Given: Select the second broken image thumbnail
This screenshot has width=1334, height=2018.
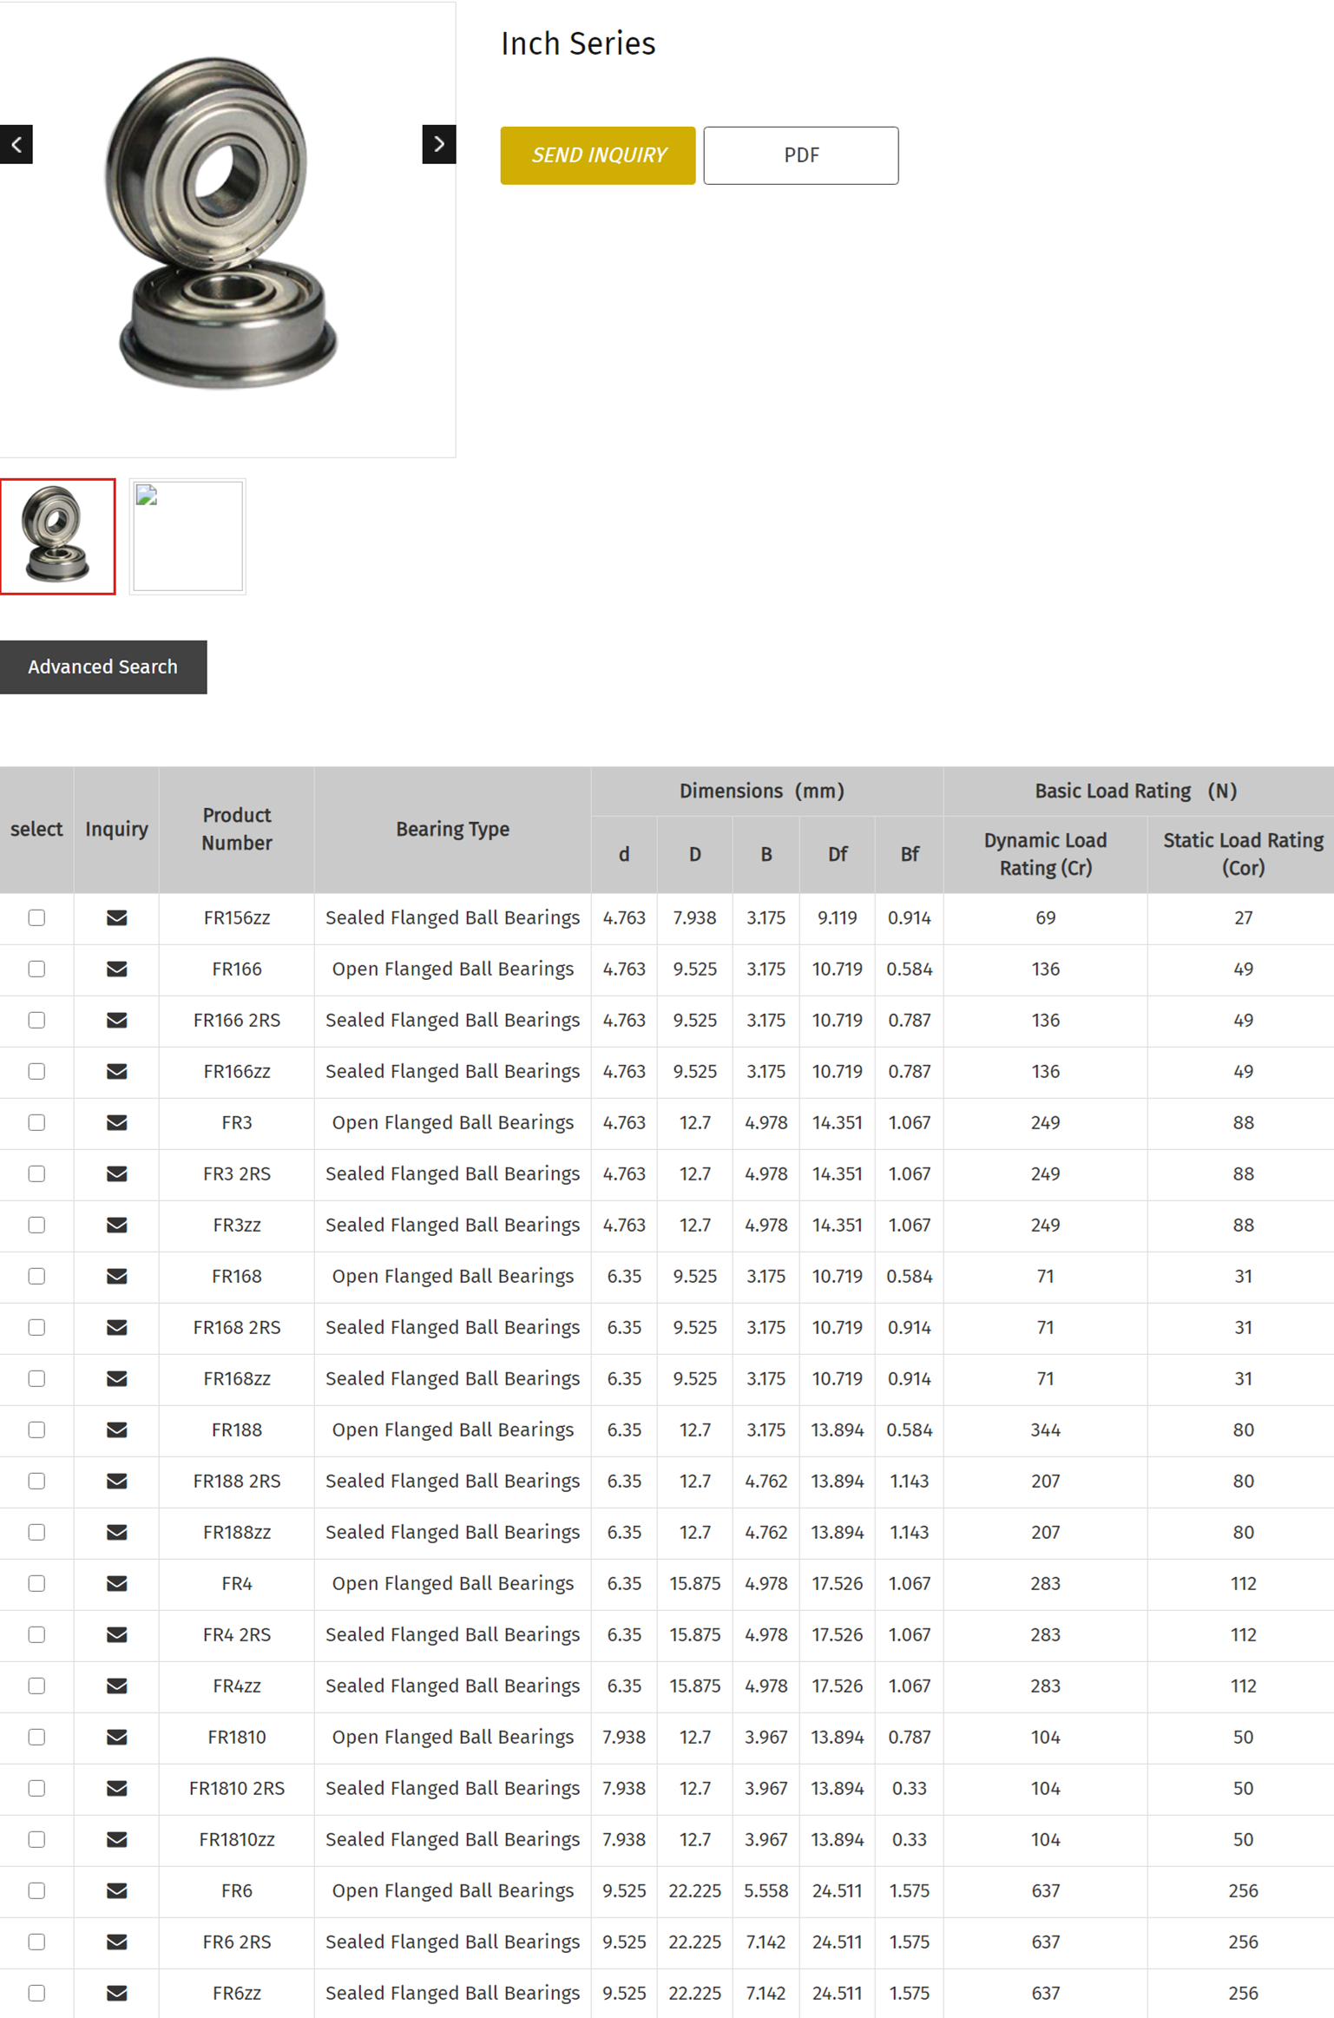Looking at the screenshot, I should tap(187, 536).
